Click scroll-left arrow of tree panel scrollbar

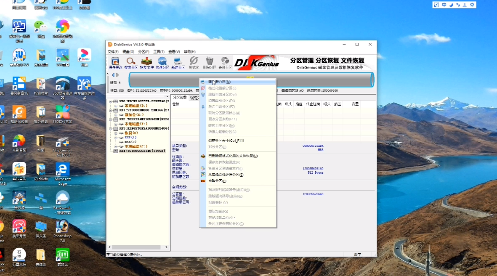pos(110,247)
